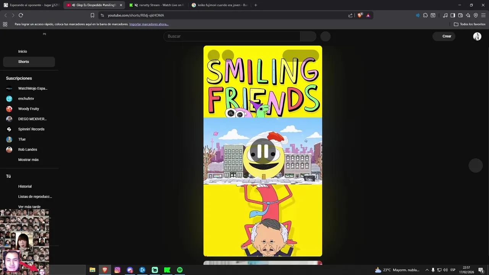The width and height of the screenshot is (489, 275).
Task: Open Brave Rewards triangle icon
Action: [368, 15]
